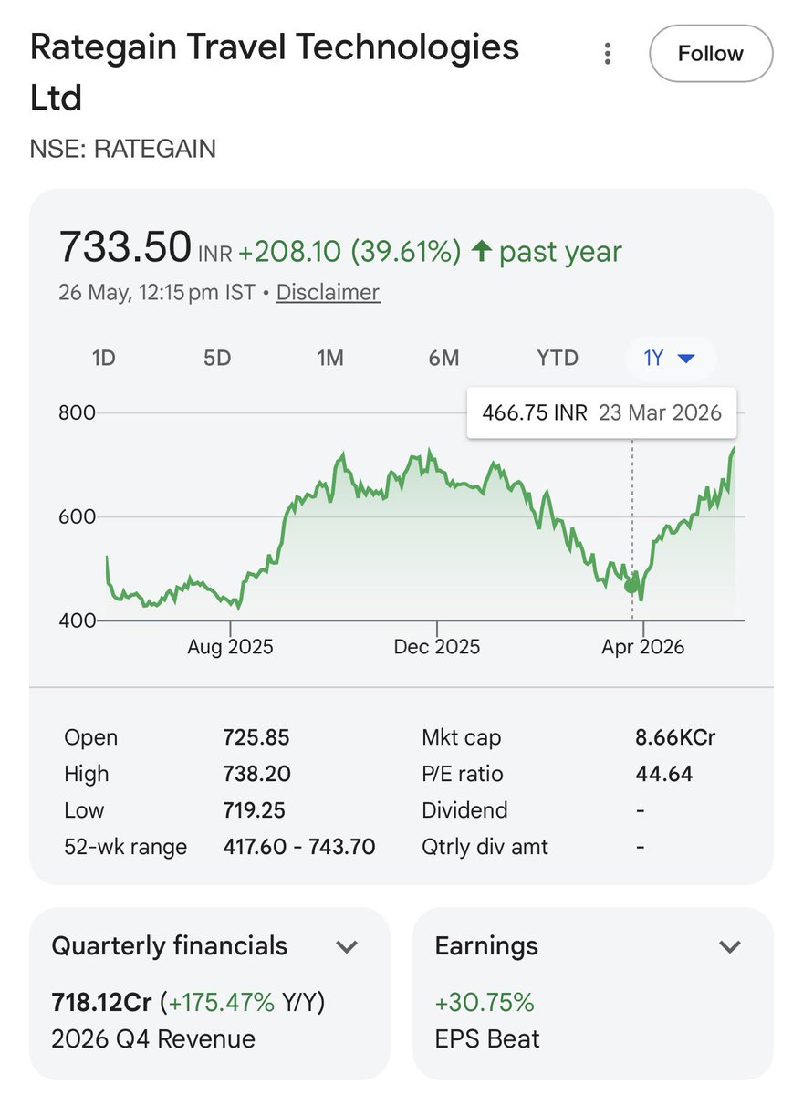Click the 400 y-axis label
803x1095 pixels.
[77, 620]
